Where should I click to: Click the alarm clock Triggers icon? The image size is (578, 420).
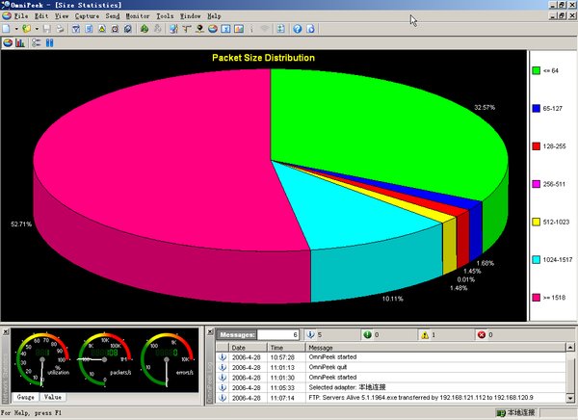click(115, 29)
